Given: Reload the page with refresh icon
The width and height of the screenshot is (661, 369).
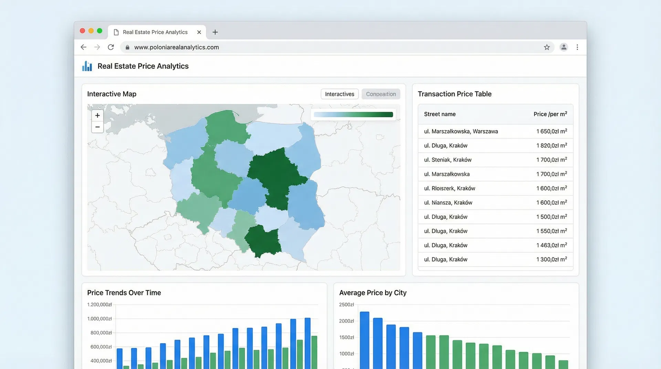Looking at the screenshot, I should 111,47.
